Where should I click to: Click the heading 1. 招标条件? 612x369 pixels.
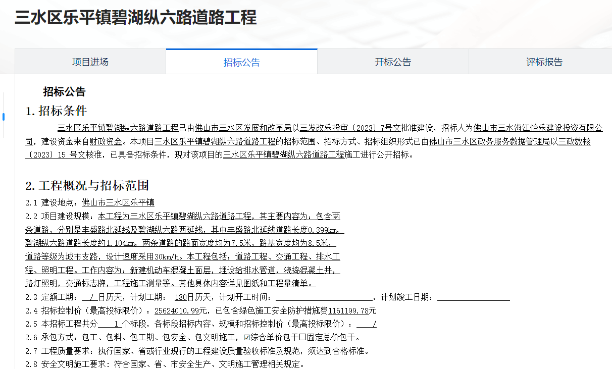[56, 111]
